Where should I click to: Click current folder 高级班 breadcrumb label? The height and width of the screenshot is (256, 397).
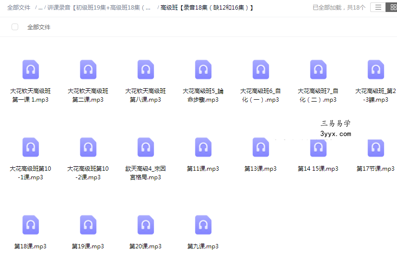coord(207,8)
